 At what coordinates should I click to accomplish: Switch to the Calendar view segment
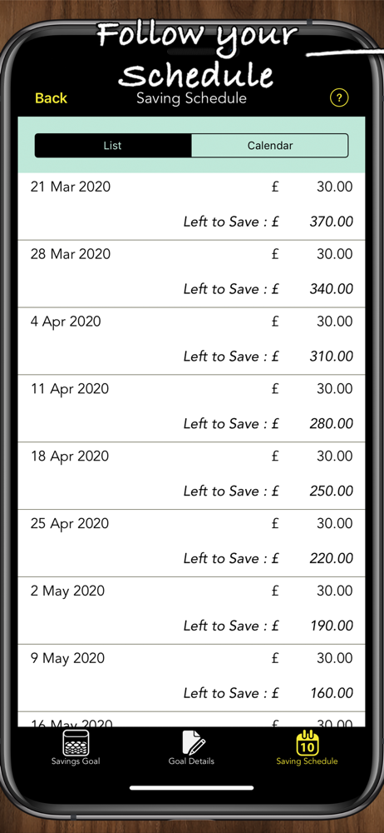(x=270, y=146)
